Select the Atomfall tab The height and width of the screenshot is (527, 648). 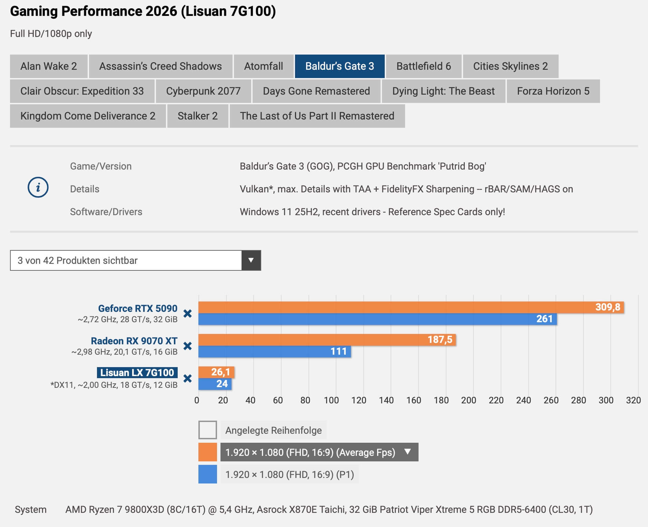(x=264, y=66)
